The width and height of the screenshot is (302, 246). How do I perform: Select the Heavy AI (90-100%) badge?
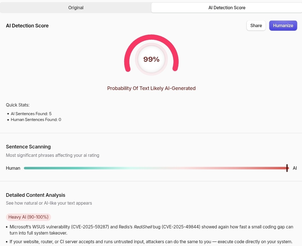point(29,217)
